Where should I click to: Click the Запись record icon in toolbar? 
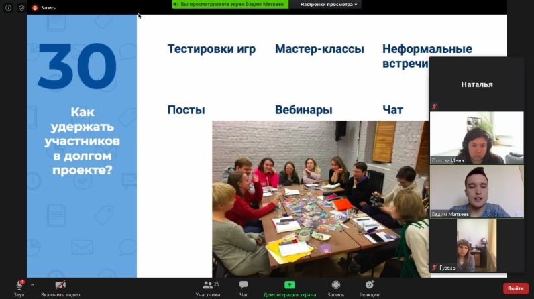[x=335, y=286]
